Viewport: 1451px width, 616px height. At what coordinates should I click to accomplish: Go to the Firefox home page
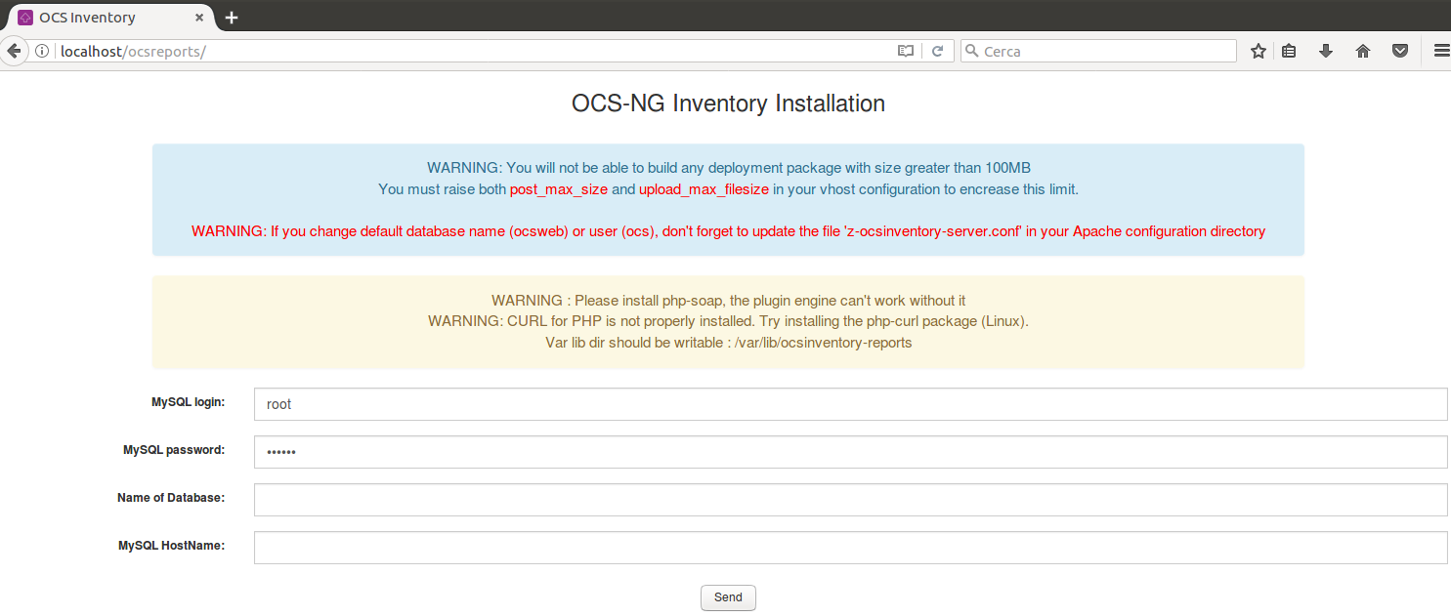1363,52
